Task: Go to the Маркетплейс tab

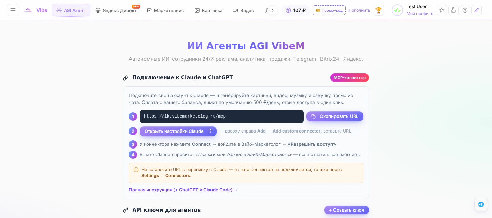Action: 165,10
